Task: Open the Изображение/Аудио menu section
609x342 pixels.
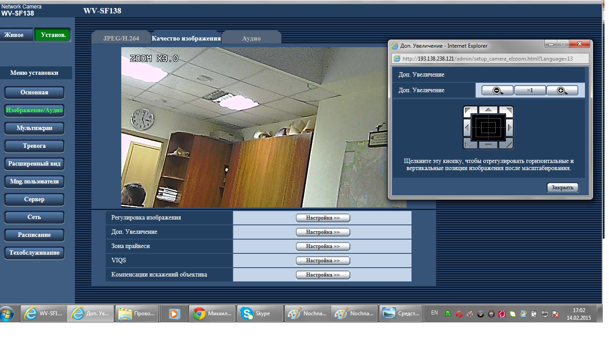Action: point(34,110)
